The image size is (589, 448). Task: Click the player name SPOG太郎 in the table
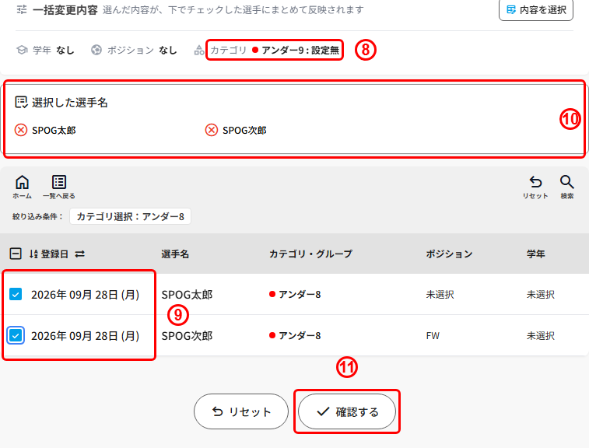click(x=187, y=295)
